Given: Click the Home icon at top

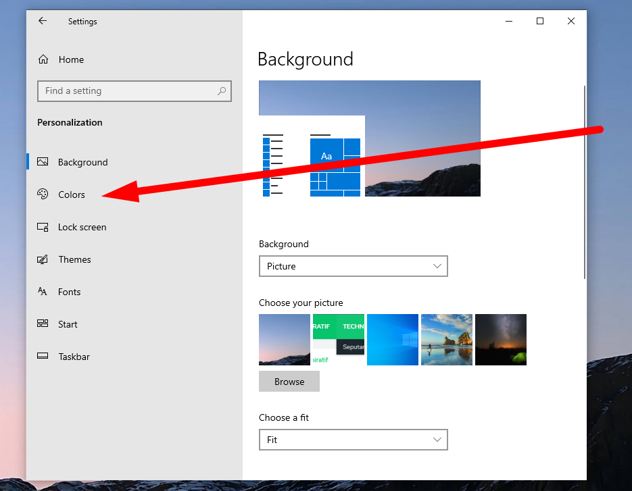Looking at the screenshot, I should click(42, 59).
